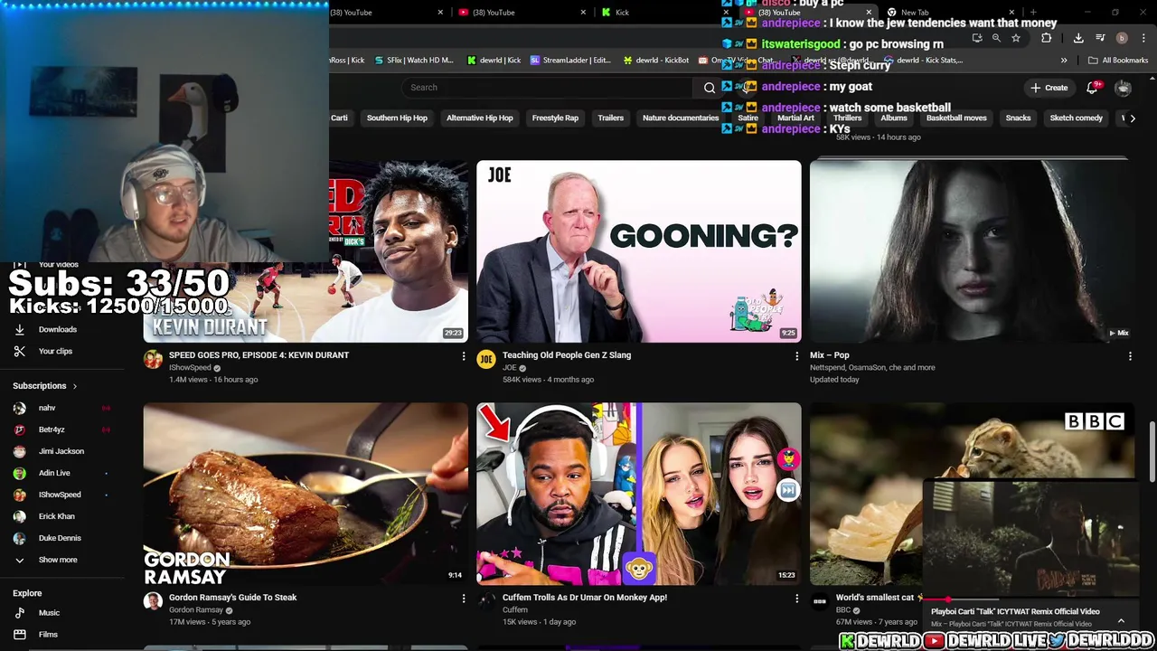This screenshot has width=1157, height=651.
Task: Open Gordon Ramsay's Guide To Steak title
Action: click(233, 598)
